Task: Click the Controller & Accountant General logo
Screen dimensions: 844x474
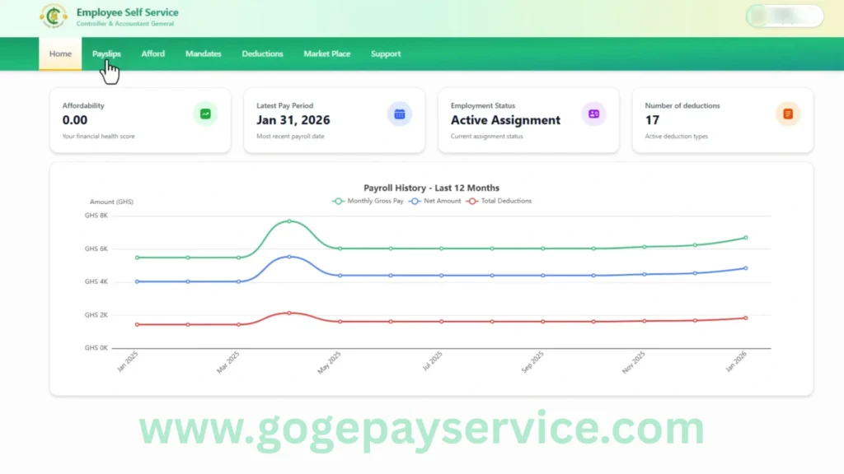Action: [54, 16]
